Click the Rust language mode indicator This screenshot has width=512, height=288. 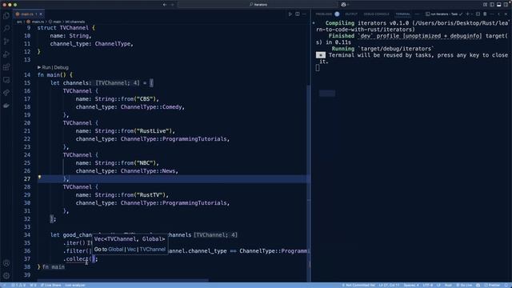(x=448, y=285)
